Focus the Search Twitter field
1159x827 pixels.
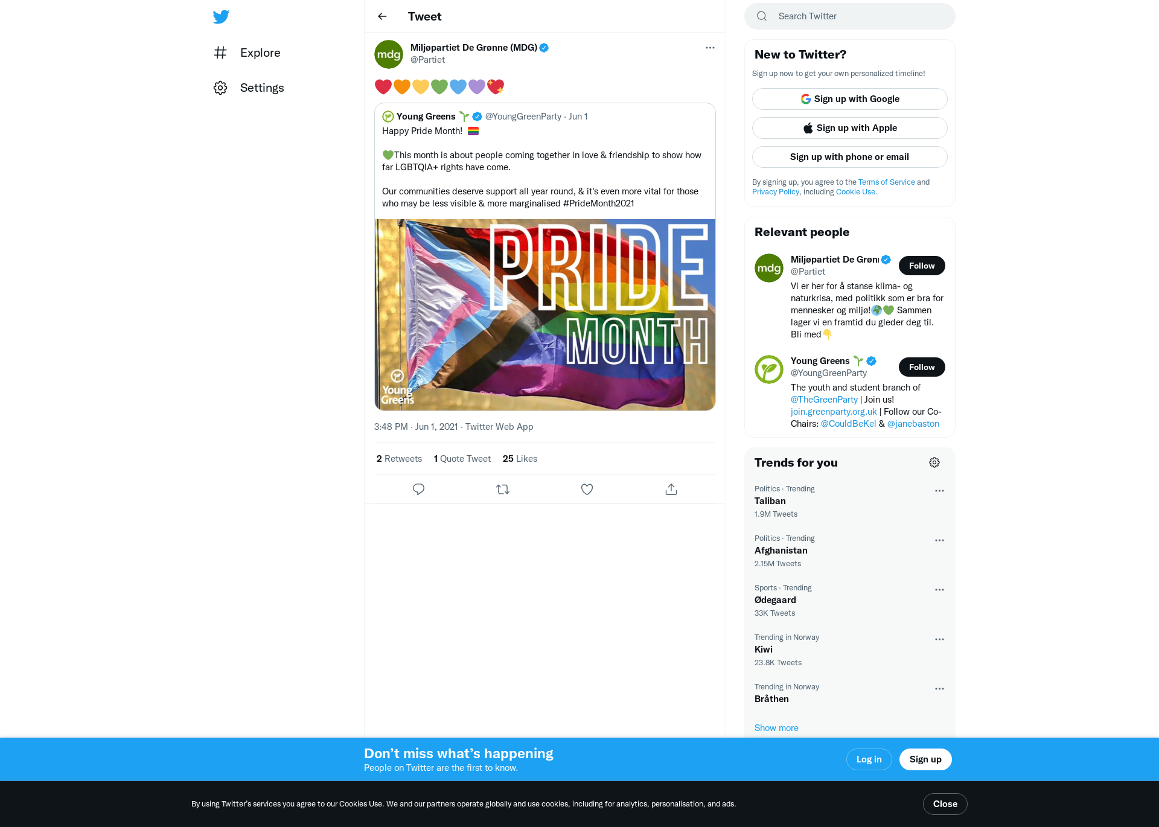pyautogui.click(x=849, y=16)
